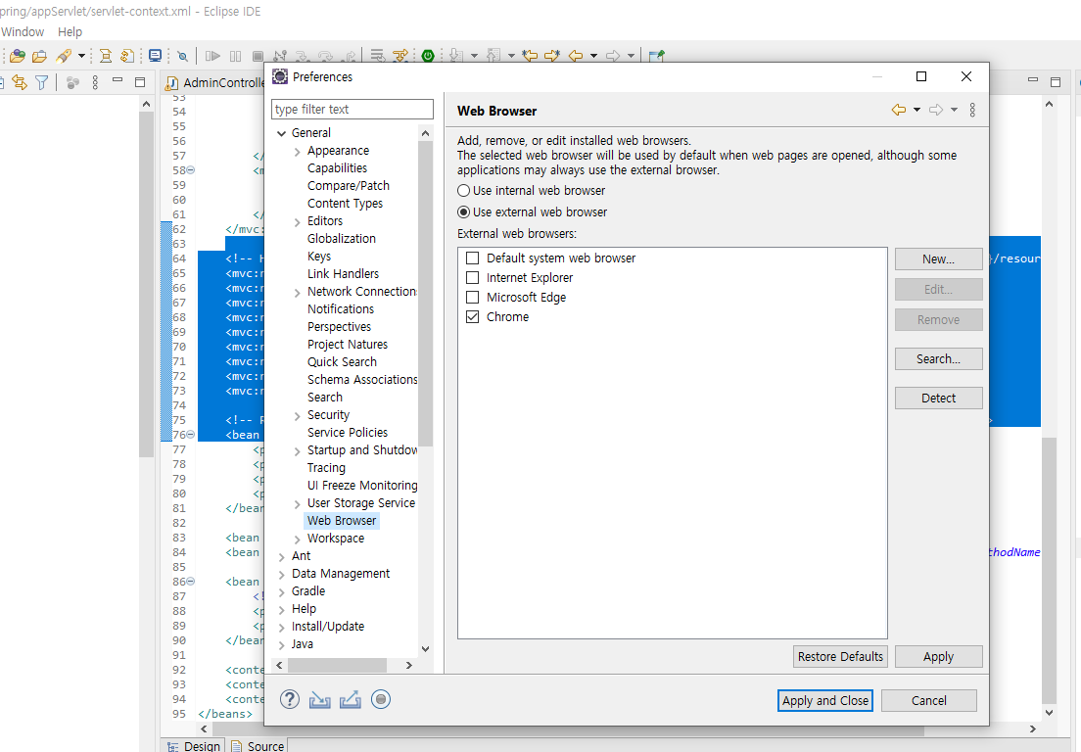Click Apply and Close
This screenshot has width=1081, height=752.
825,700
